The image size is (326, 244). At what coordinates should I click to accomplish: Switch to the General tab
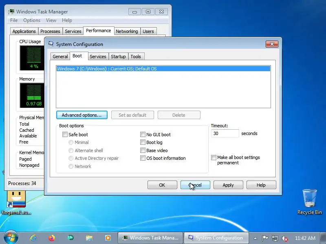click(x=60, y=57)
